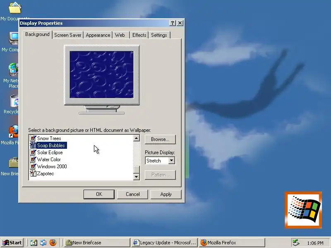Click the monitor wallpaper preview

tap(101, 75)
